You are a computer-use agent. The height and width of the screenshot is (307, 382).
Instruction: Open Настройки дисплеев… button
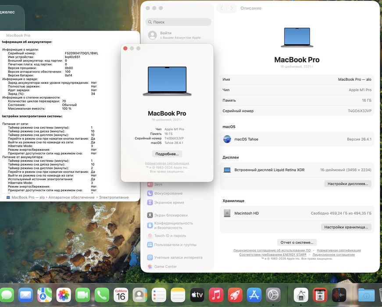coord(348,184)
